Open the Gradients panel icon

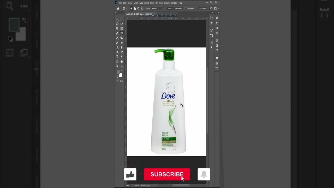(x=217, y=28)
